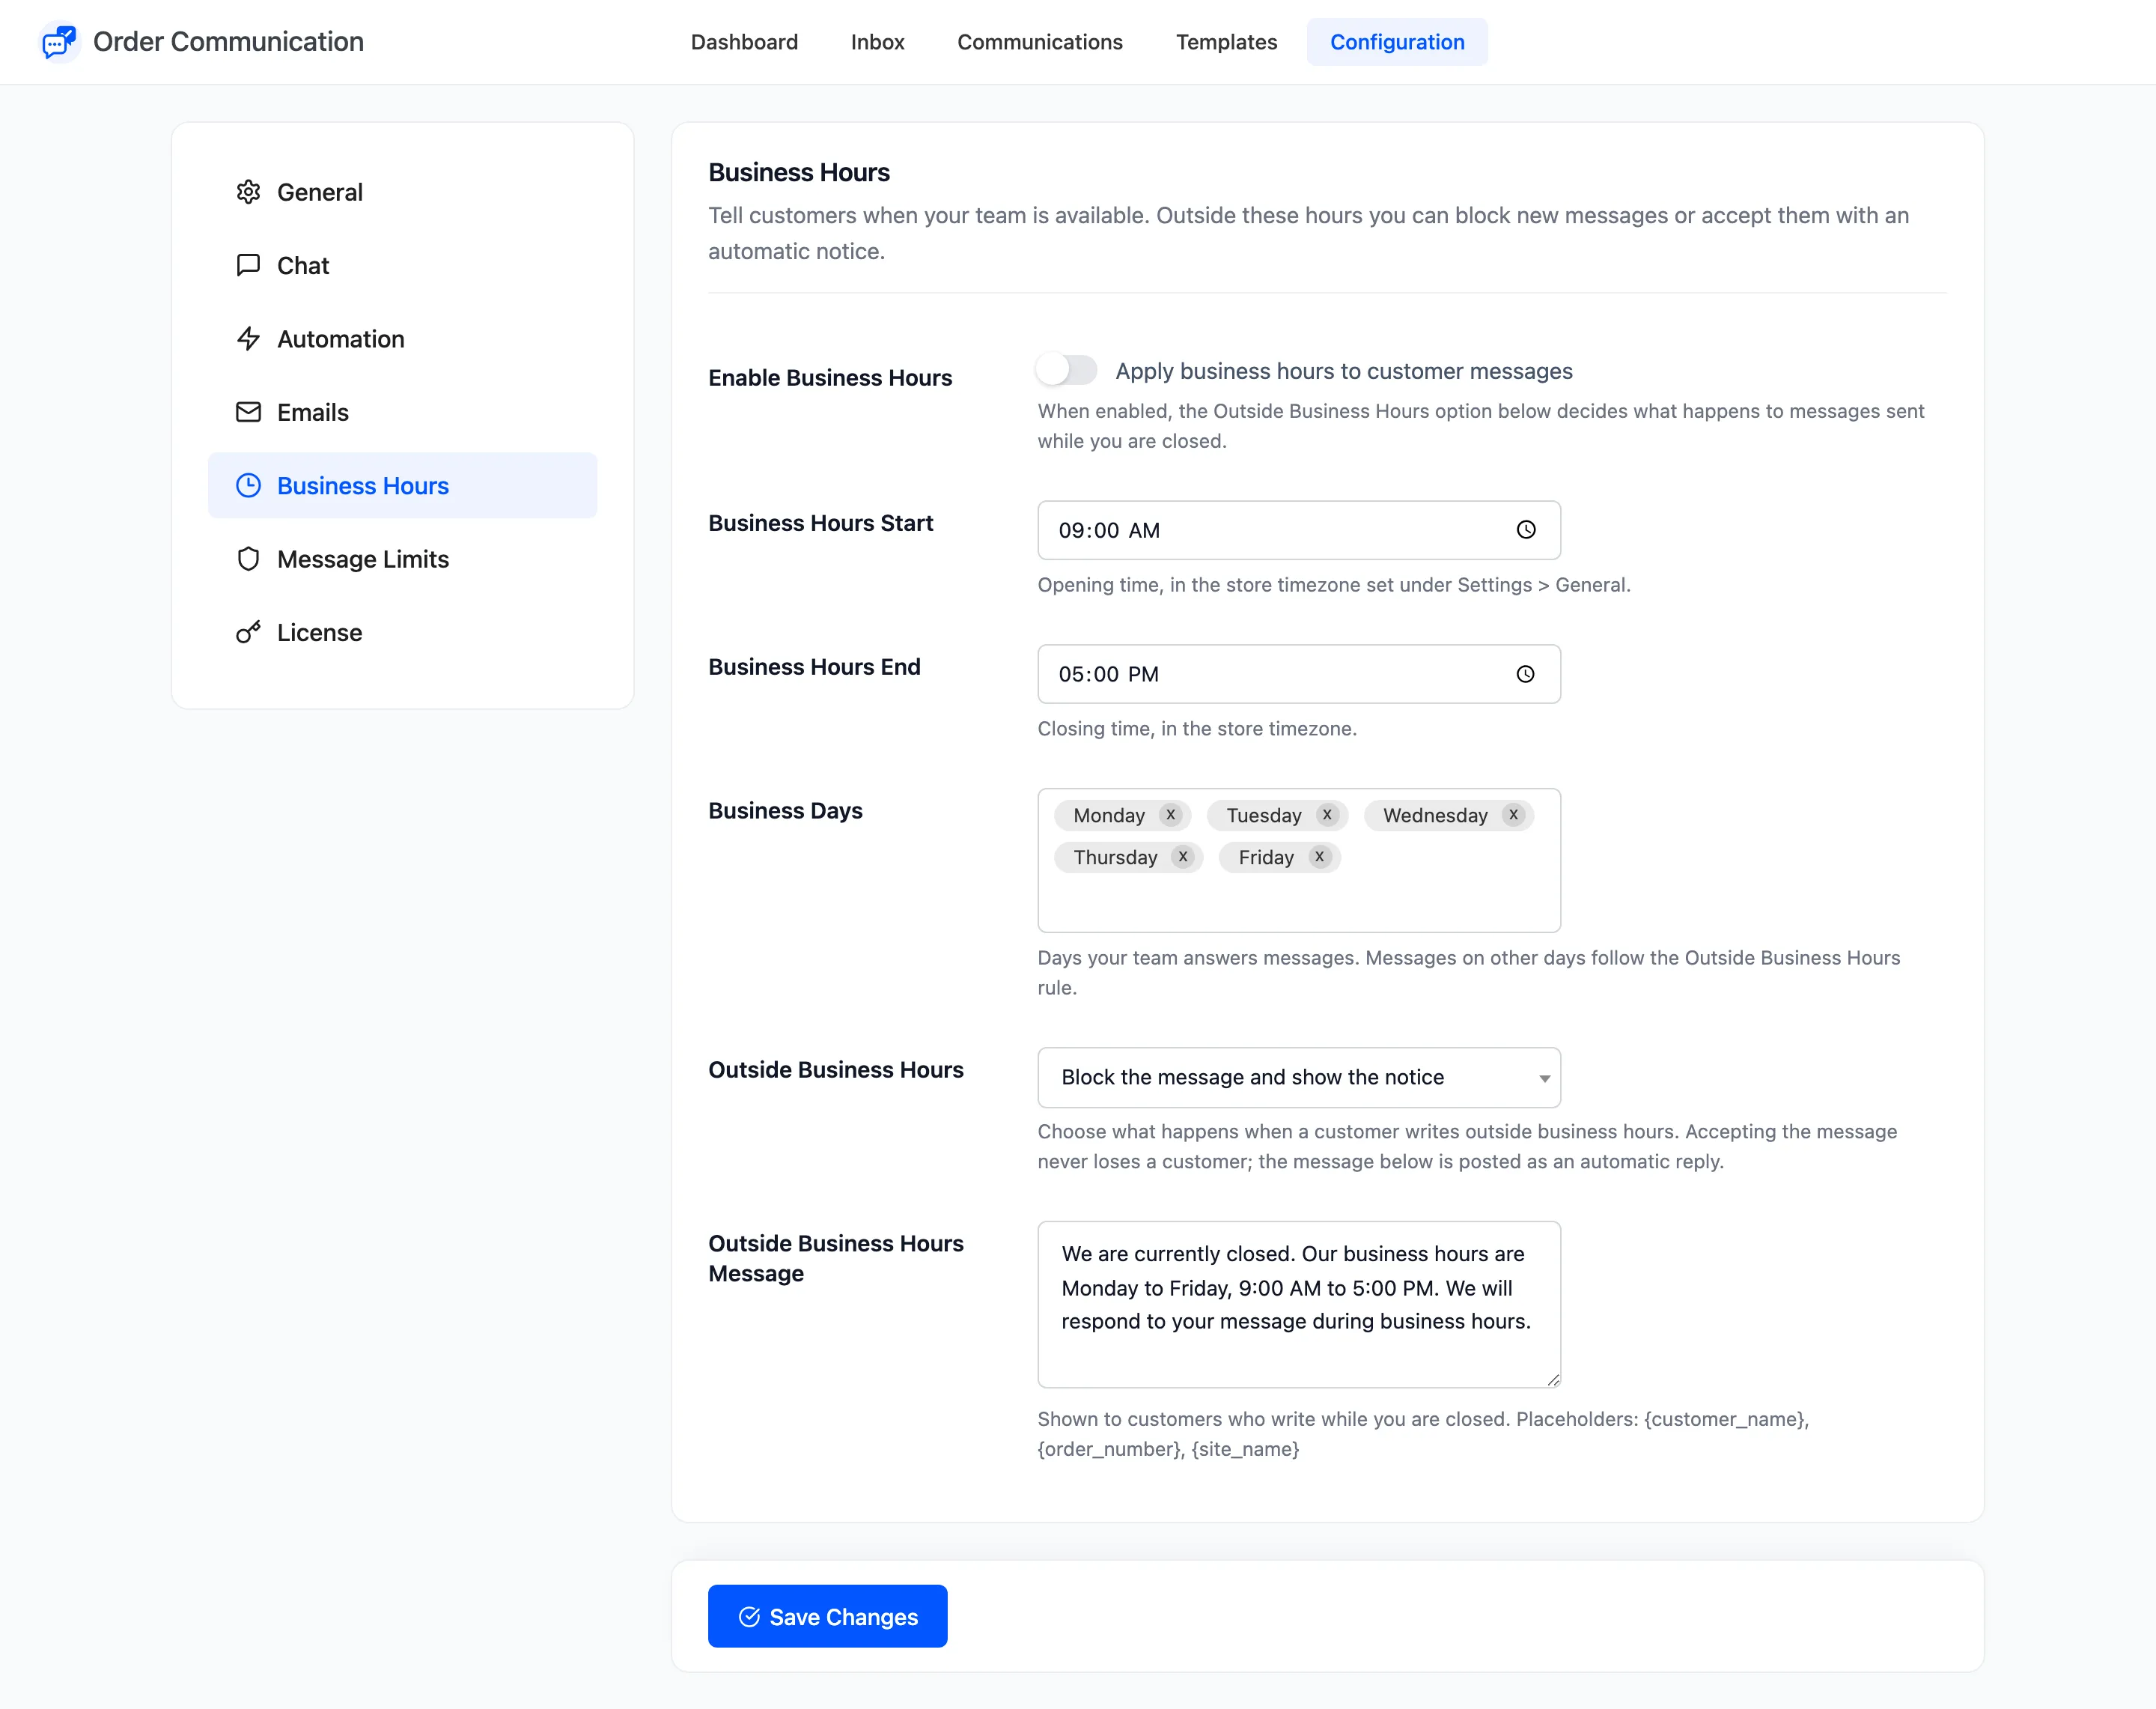Enable the business hours toggle switch

coord(1067,370)
